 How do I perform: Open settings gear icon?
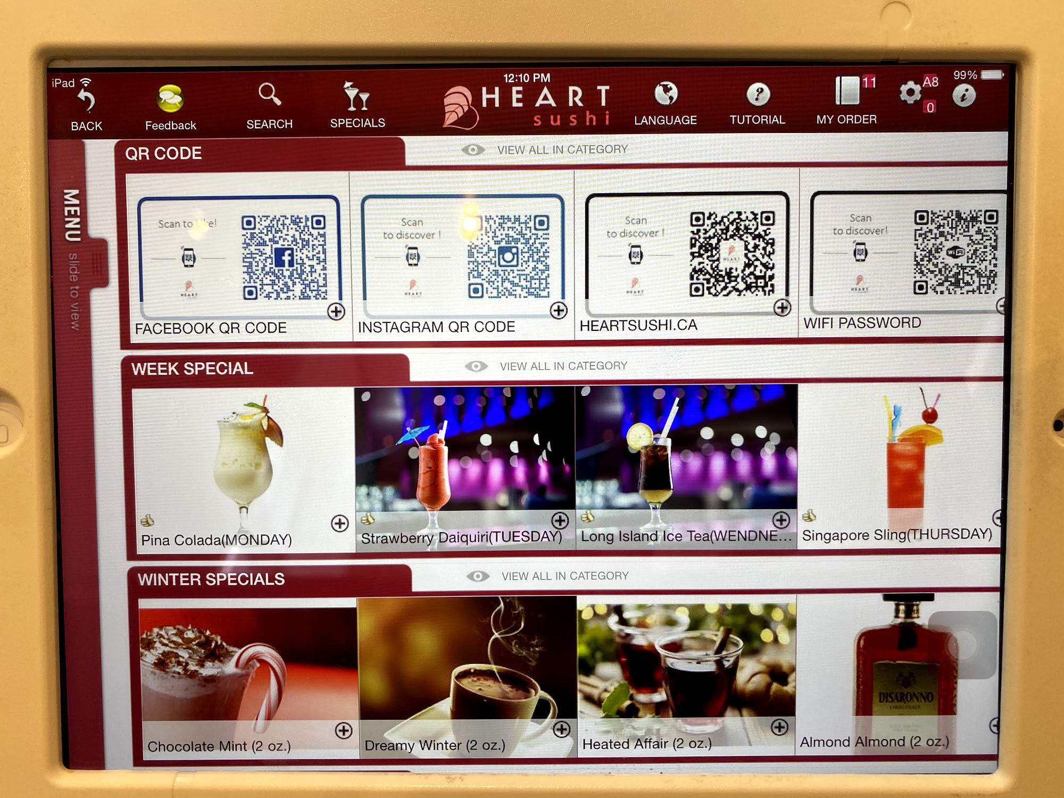(x=910, y=93)
